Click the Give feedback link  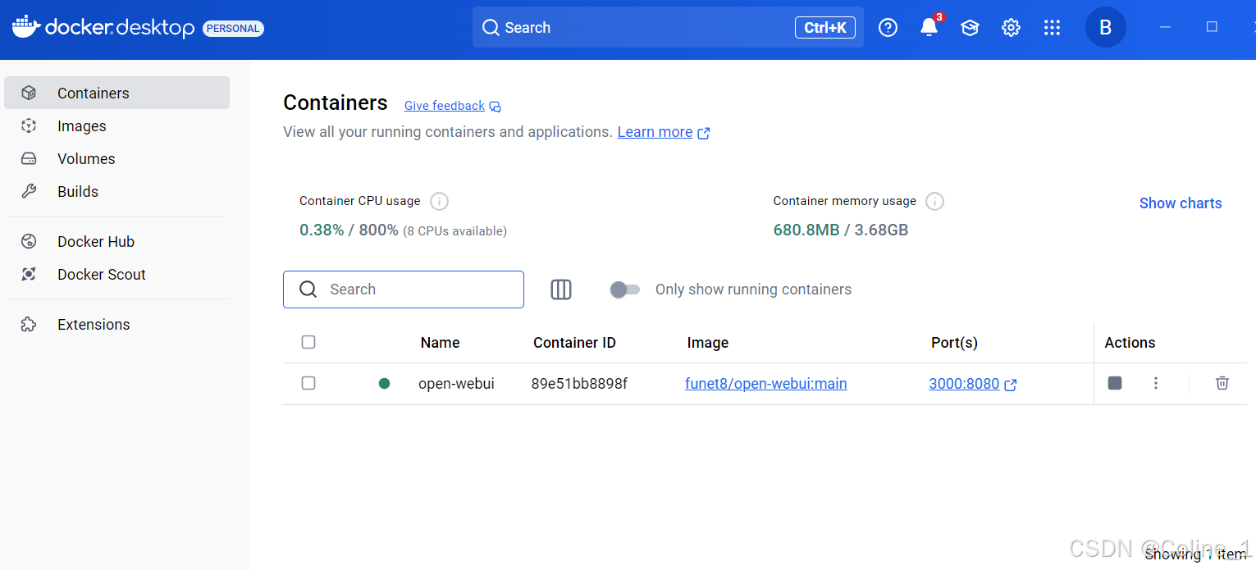[445, 106]
